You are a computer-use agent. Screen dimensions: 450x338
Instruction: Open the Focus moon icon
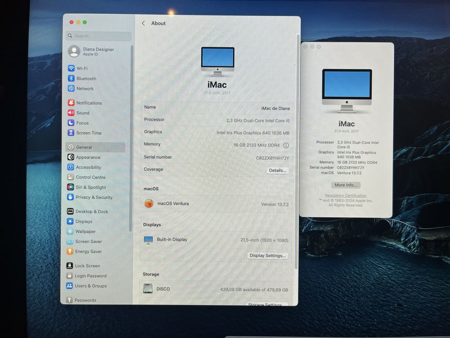tap(71, 123)
